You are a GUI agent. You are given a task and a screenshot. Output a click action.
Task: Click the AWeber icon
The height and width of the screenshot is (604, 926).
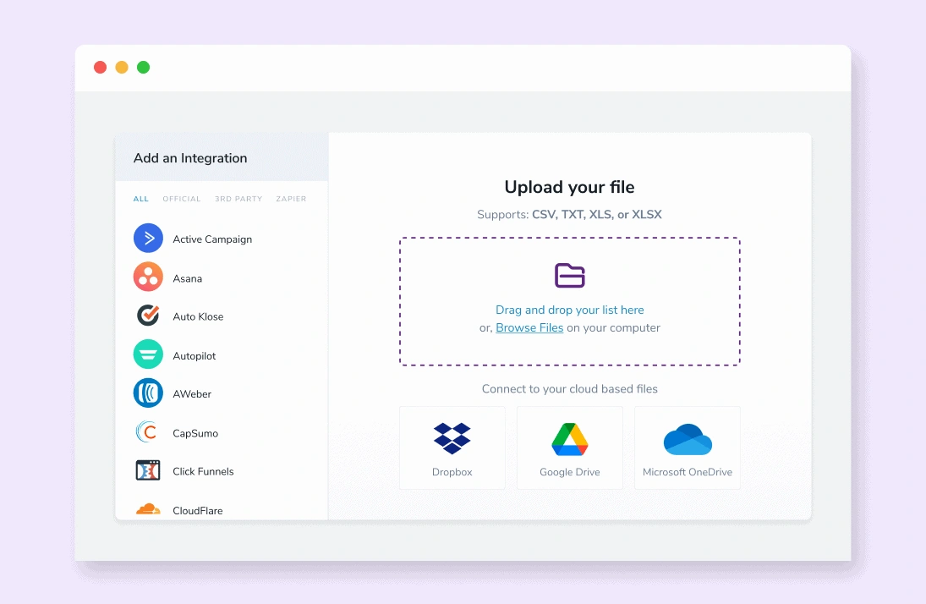(x=147, y=393)
